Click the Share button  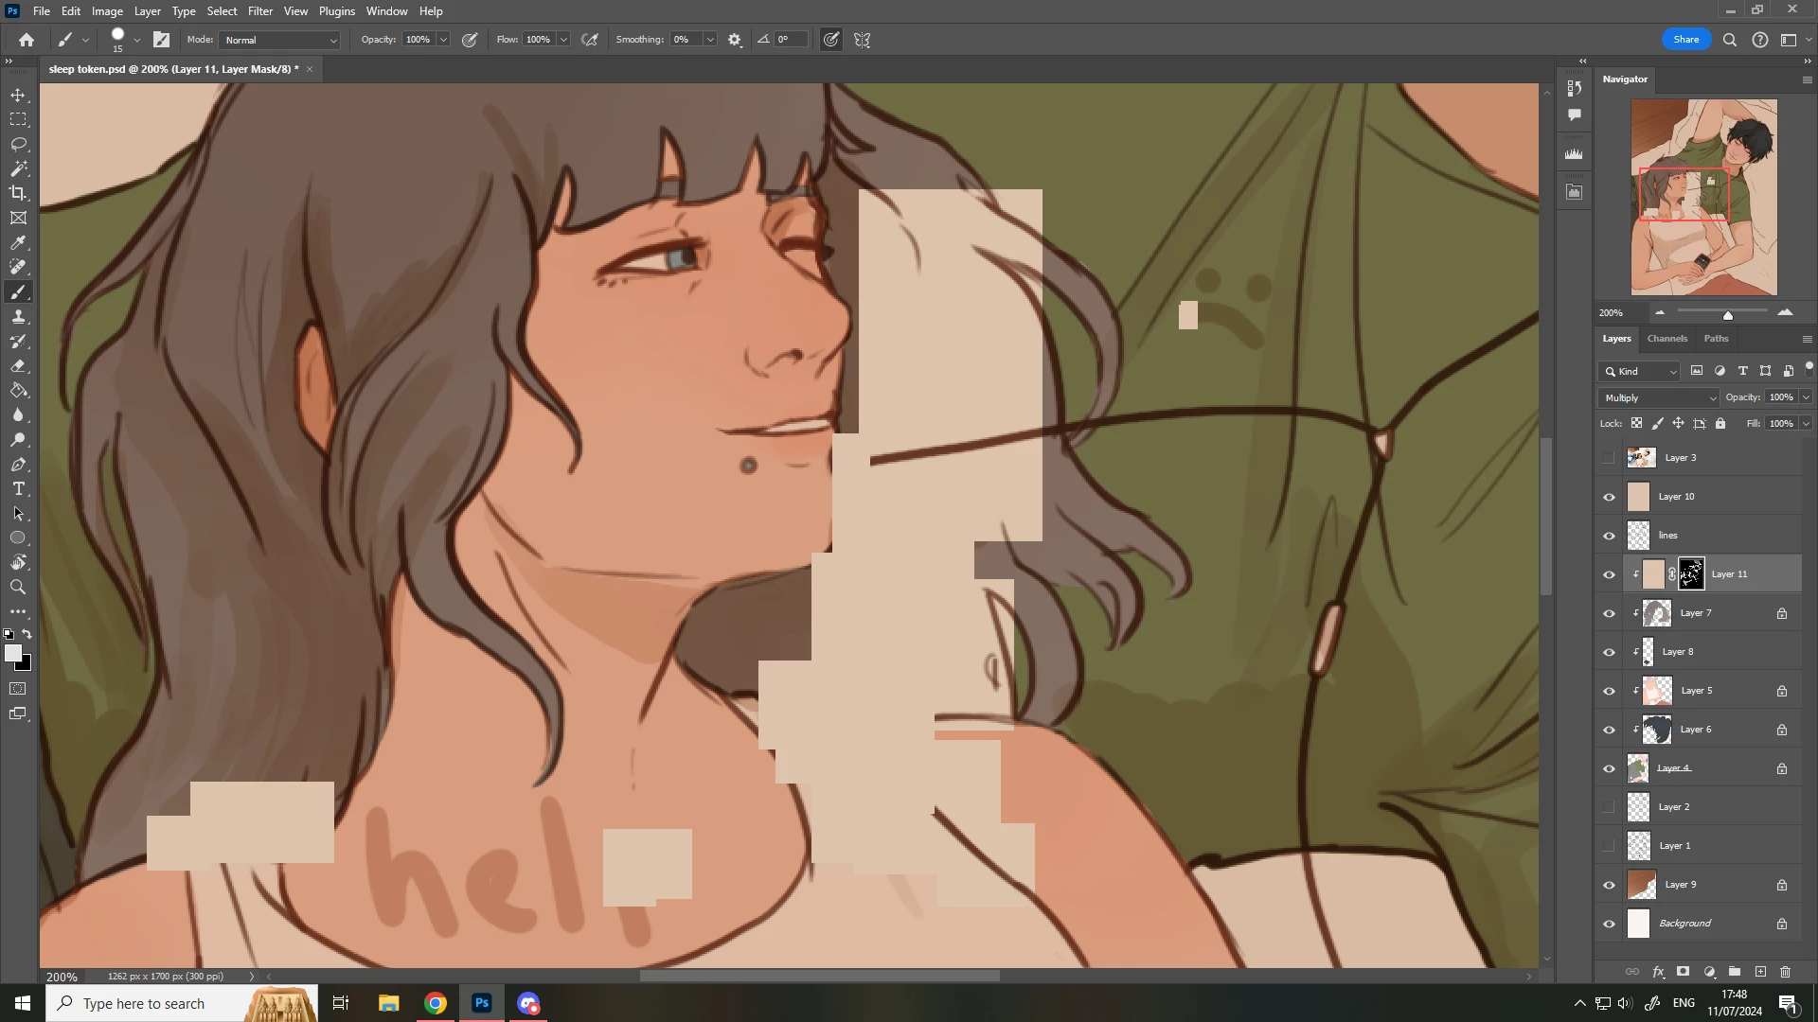pyautogui.click(x=1685, y=40)
